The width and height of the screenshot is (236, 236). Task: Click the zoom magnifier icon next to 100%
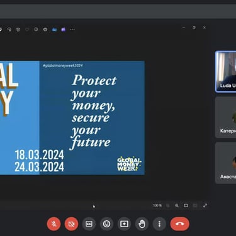177,206
